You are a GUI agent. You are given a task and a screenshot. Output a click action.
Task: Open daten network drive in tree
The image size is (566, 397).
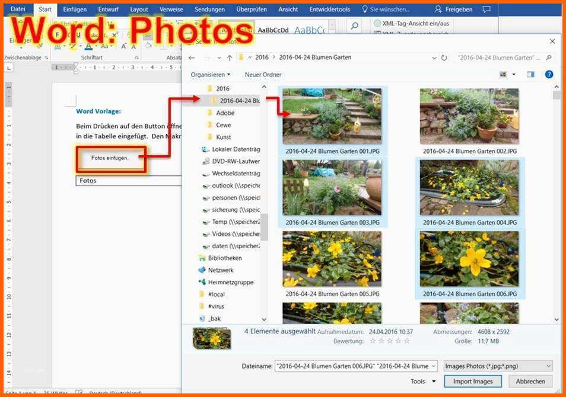(231, 246)
